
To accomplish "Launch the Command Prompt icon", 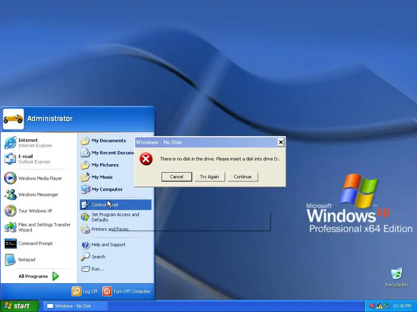I will pyautogui.click(x=10, y=243).
